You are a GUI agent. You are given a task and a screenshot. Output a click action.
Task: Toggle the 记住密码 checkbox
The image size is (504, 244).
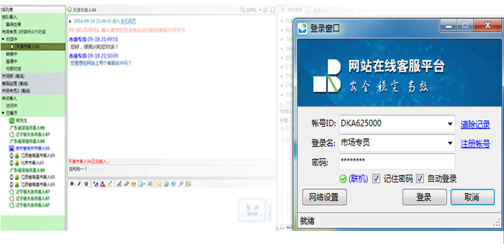pyautogui.click(x=376, y=179)
